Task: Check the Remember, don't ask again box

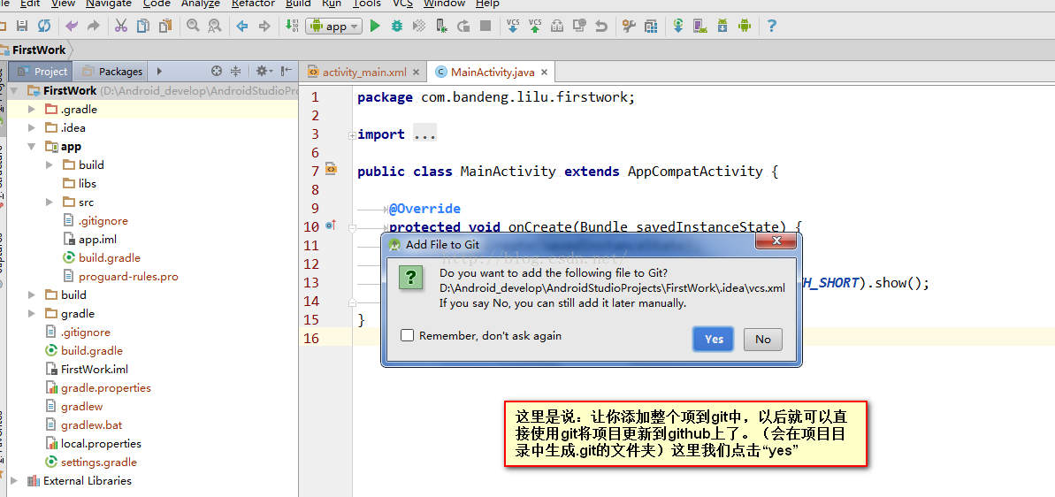Action: [x=408, y=336]
